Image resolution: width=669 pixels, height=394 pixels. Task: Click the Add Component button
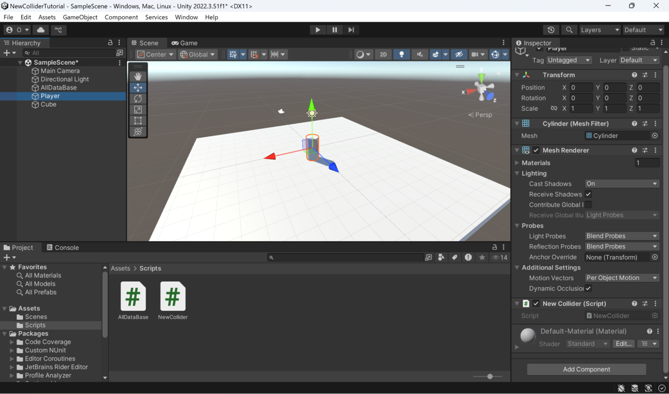click(586, 369)
